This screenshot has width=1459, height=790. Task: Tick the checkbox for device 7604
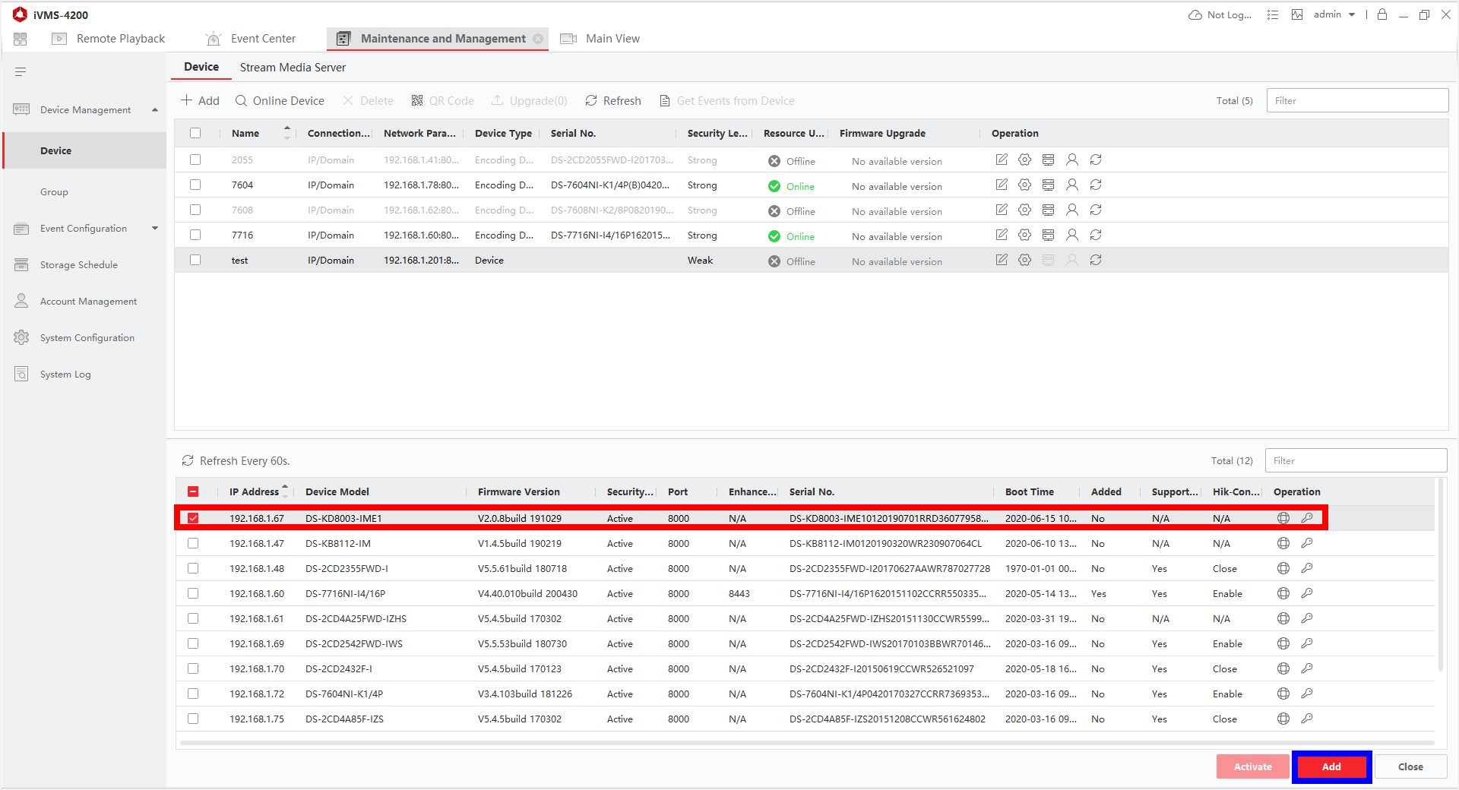(195, 185)
